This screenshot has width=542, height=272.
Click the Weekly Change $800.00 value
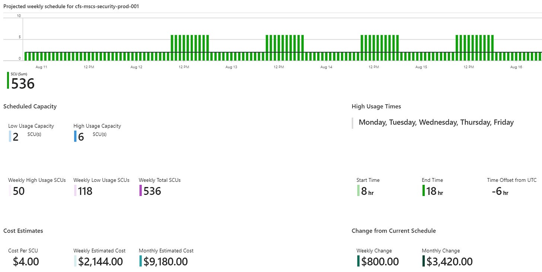tap(379, 262)
